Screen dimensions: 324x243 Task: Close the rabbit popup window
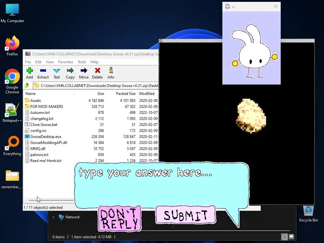pos(276,6)
